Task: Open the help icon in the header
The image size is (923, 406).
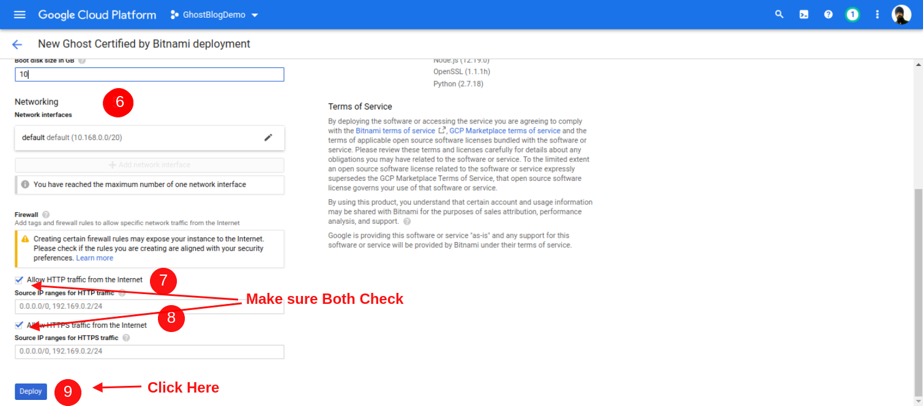Action: pyautogui.click(x=828, y=14)
